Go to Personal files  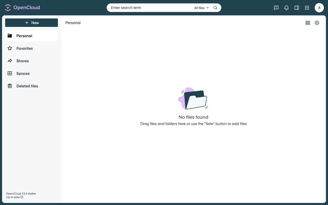point(32,36)
